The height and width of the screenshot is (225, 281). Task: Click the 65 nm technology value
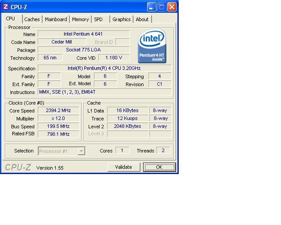(50, 58)
